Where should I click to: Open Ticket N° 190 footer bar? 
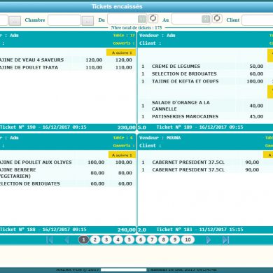[x=68, y=127]
